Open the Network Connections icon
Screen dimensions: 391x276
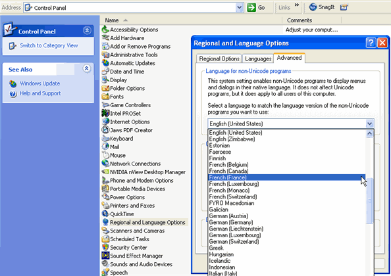pos(105,164)
